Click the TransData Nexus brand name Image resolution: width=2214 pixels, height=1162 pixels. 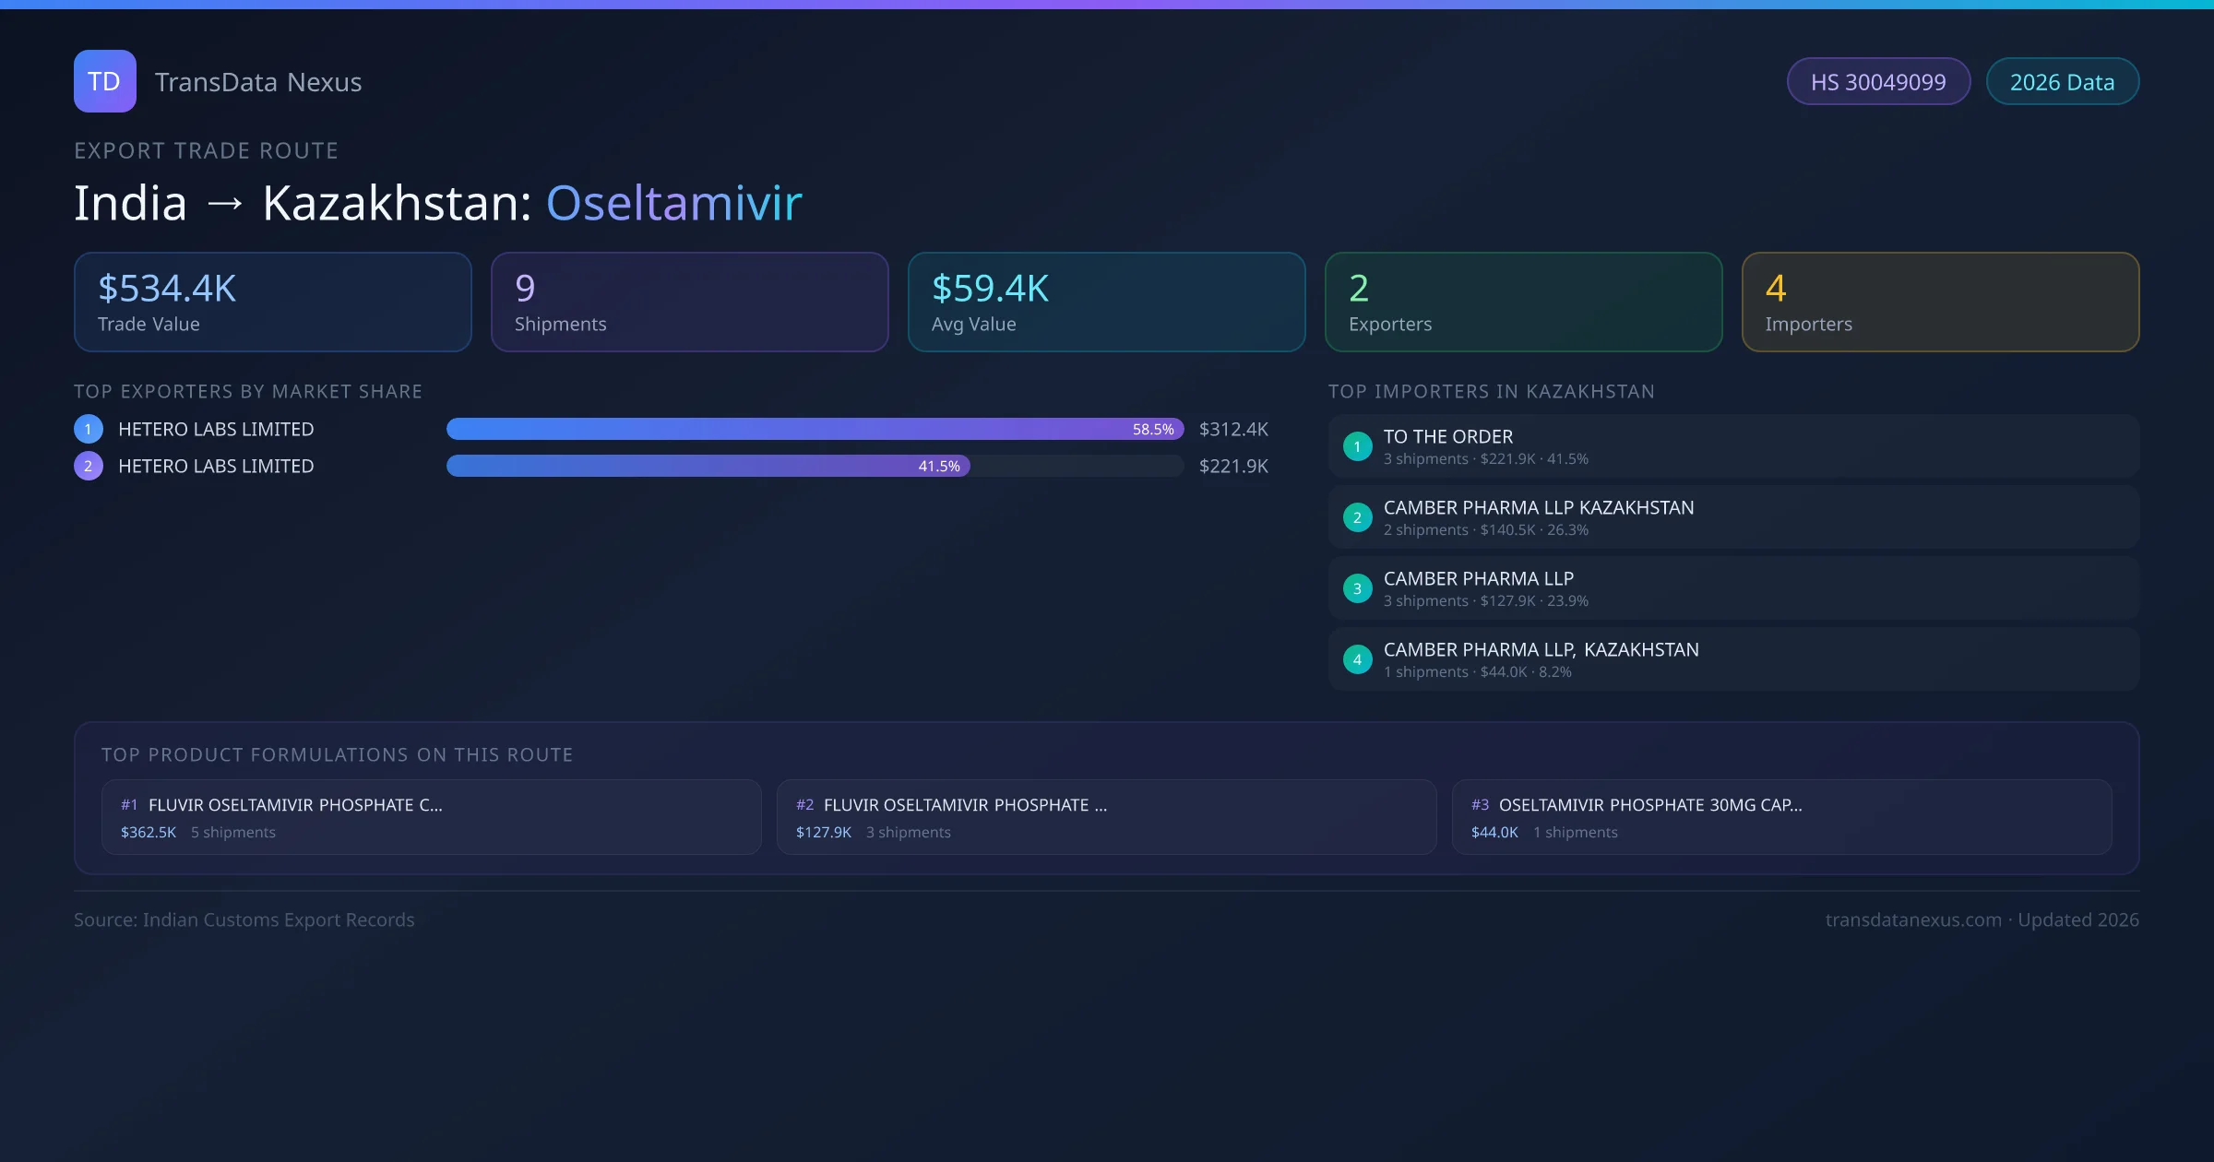point(258,82)
